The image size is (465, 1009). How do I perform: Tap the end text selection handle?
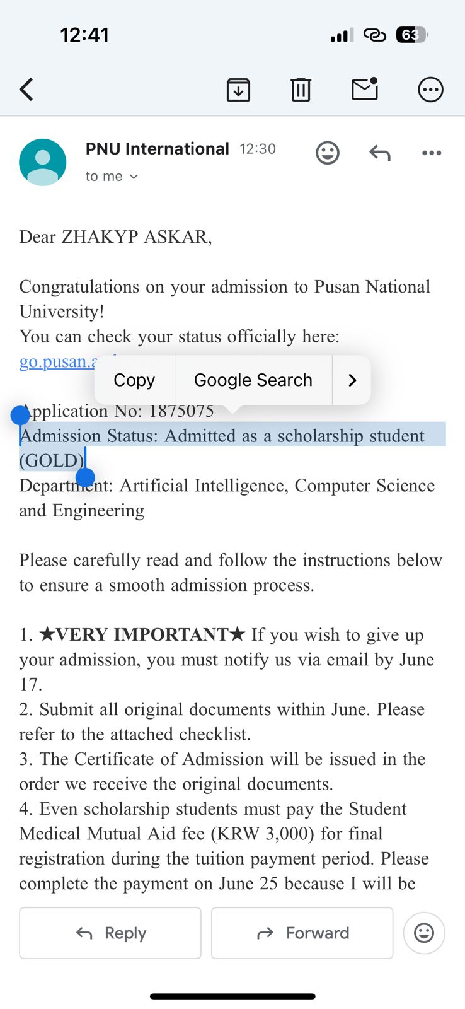coord(85,477)
